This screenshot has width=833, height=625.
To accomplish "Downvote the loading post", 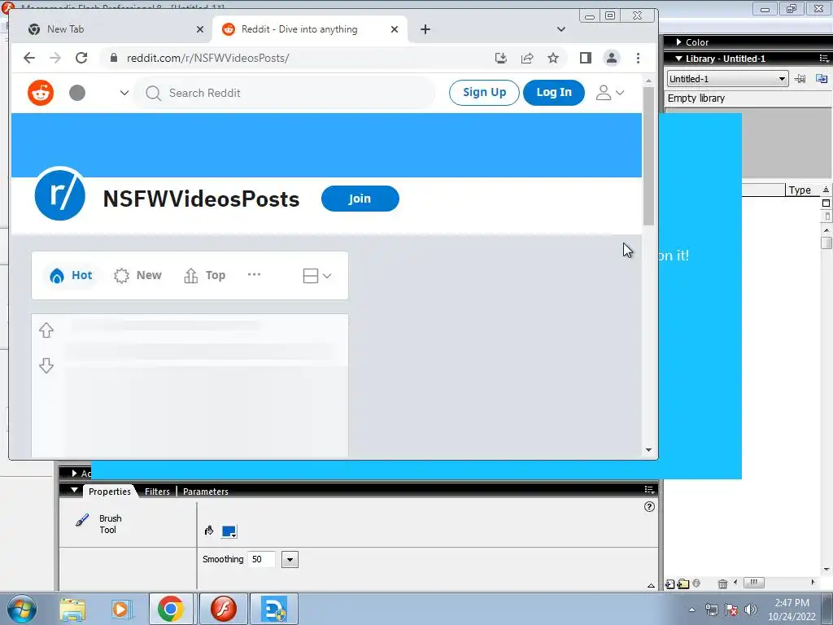I will tap(46, 365).
